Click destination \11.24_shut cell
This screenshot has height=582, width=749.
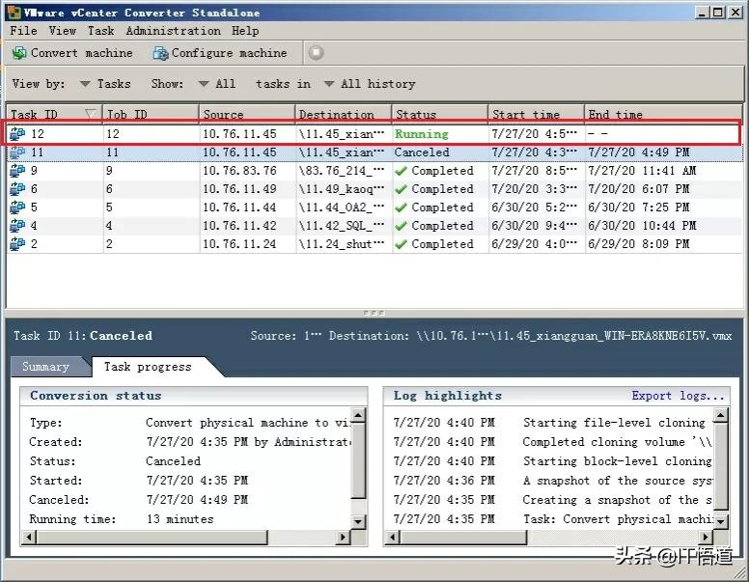tap(341, 243)
